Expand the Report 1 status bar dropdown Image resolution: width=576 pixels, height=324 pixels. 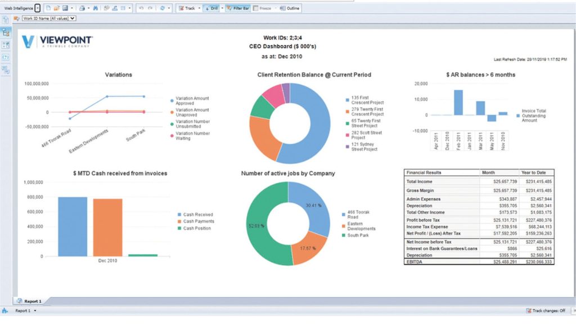[35, 310]
